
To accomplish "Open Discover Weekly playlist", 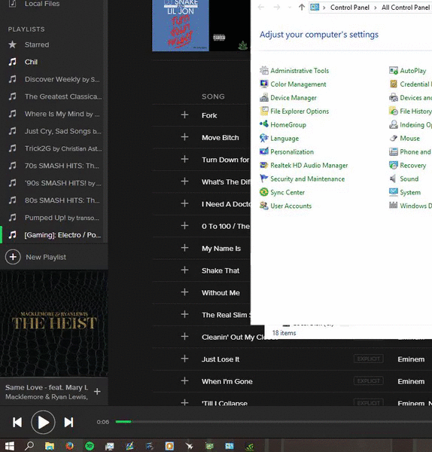I will pyautogui.click(x=54, y=79).
